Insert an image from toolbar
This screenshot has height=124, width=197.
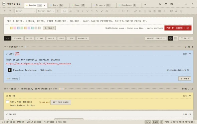(x=155, y=11)
